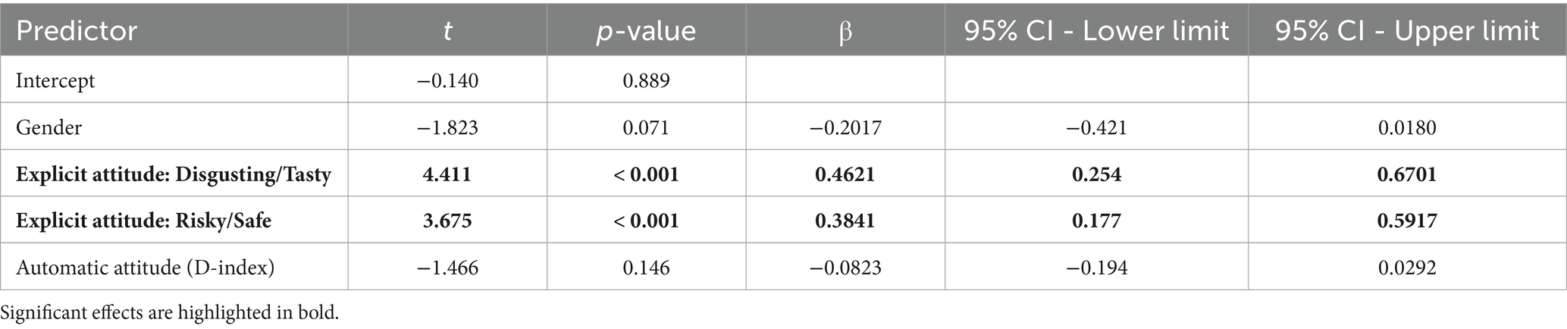Screen dimensions: 1567x329
Task: Click the Gender predictor cell
Action: [x=49, y=127]
